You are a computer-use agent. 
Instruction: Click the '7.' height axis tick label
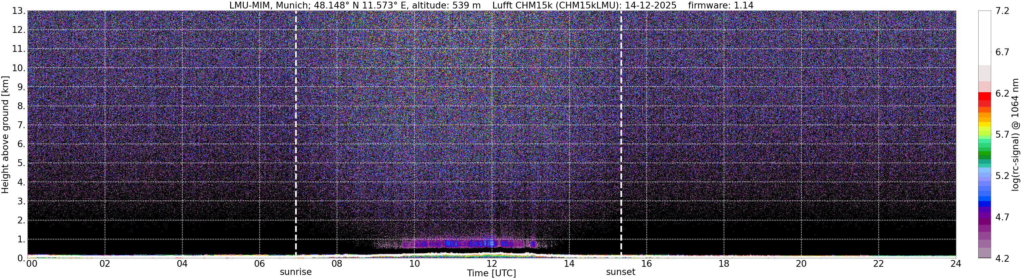click(21, 125)
